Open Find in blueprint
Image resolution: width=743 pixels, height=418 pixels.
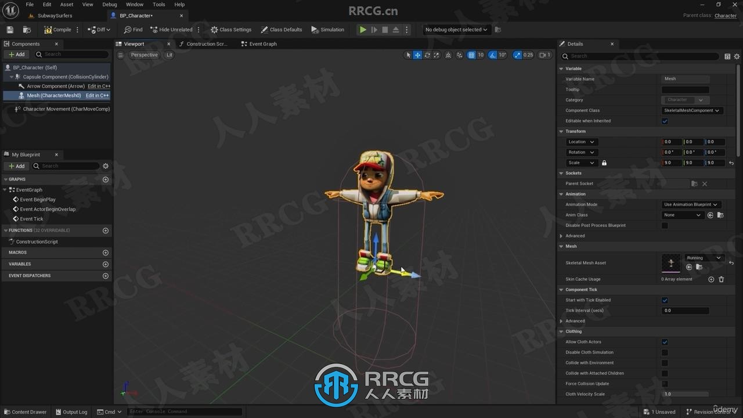point(133,30)
